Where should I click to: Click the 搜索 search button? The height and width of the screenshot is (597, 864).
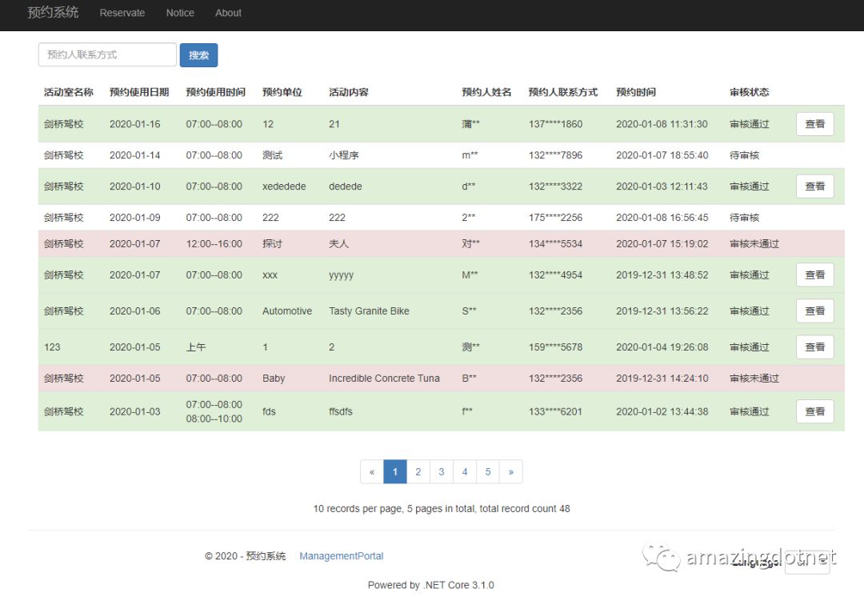click(198, 55)
